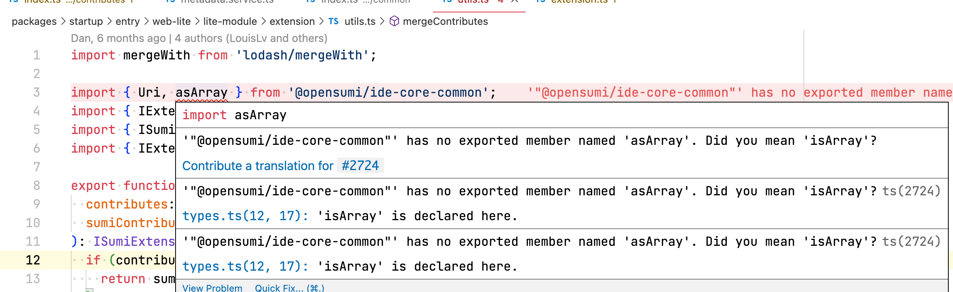Click the mergeContributes symbol cube icon

(394, 21)
